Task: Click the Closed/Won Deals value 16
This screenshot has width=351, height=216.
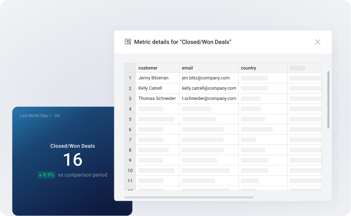Action: click(73, 160)
